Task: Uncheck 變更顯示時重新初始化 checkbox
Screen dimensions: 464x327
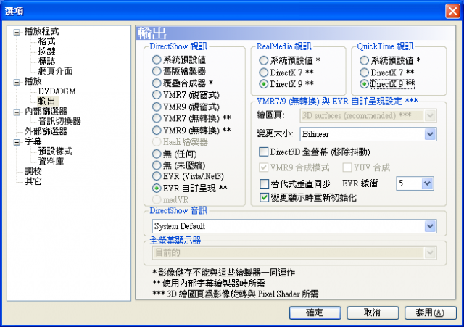Action: [x=264, y=197]
